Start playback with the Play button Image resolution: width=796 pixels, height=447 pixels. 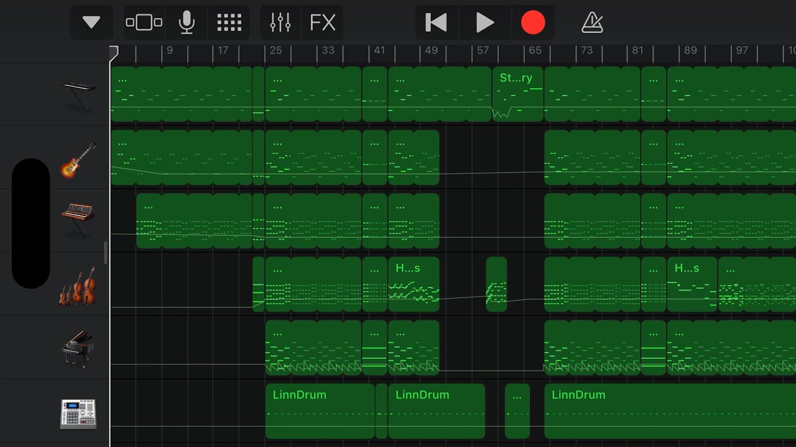pyautogui.click(x=484, y=23)
